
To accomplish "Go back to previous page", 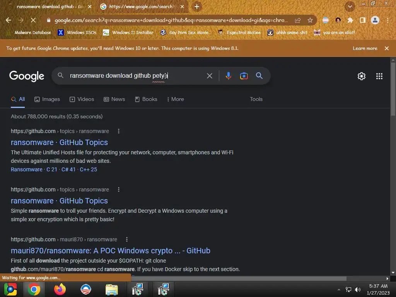I will tap(9, 20).
